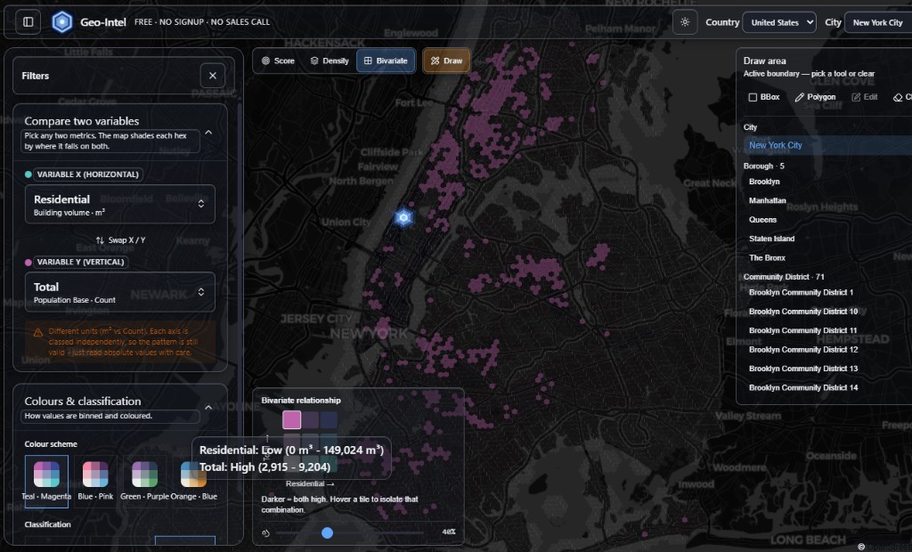The width and height of the screenshot is (912, 552).
Task: Click 'VARIABLE Y (VERTICAL)' label
Action: coord(81,263)
